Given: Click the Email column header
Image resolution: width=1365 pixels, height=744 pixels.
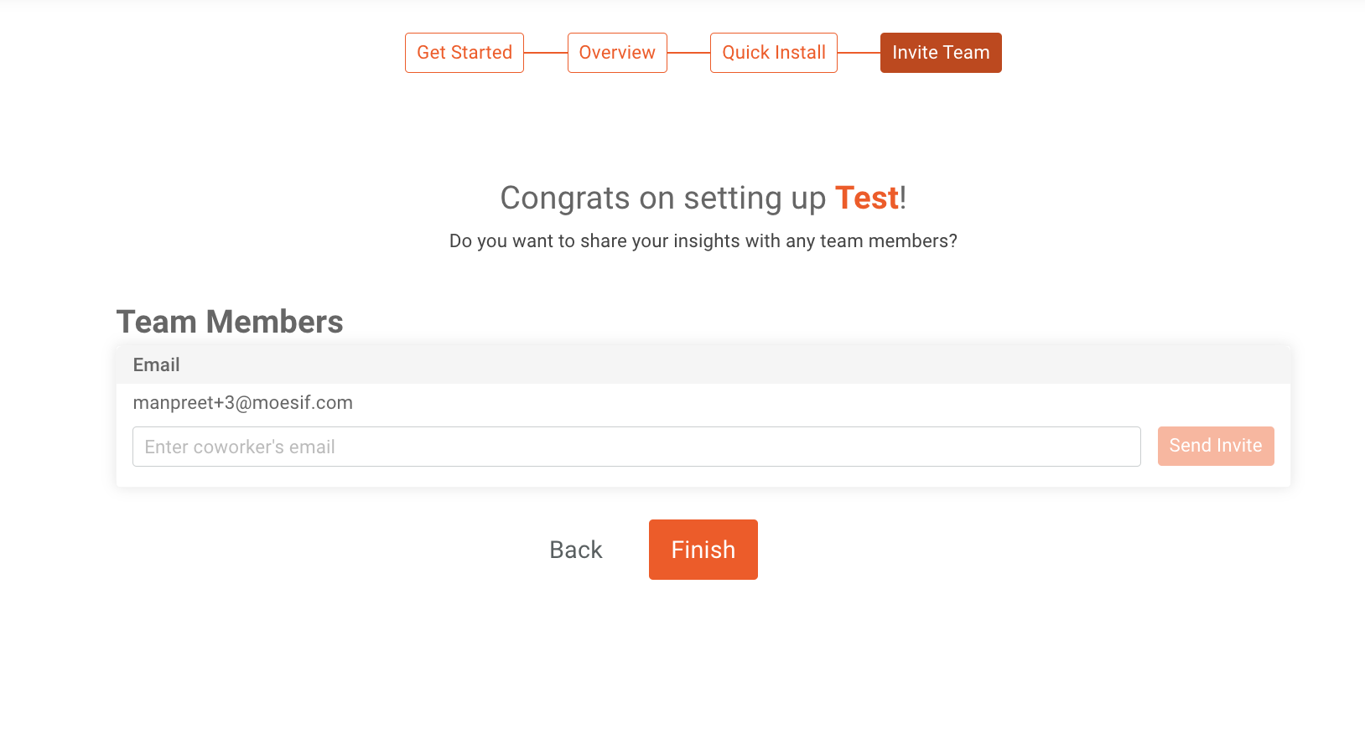Looking at the screenshot, I should coord(157,365).
